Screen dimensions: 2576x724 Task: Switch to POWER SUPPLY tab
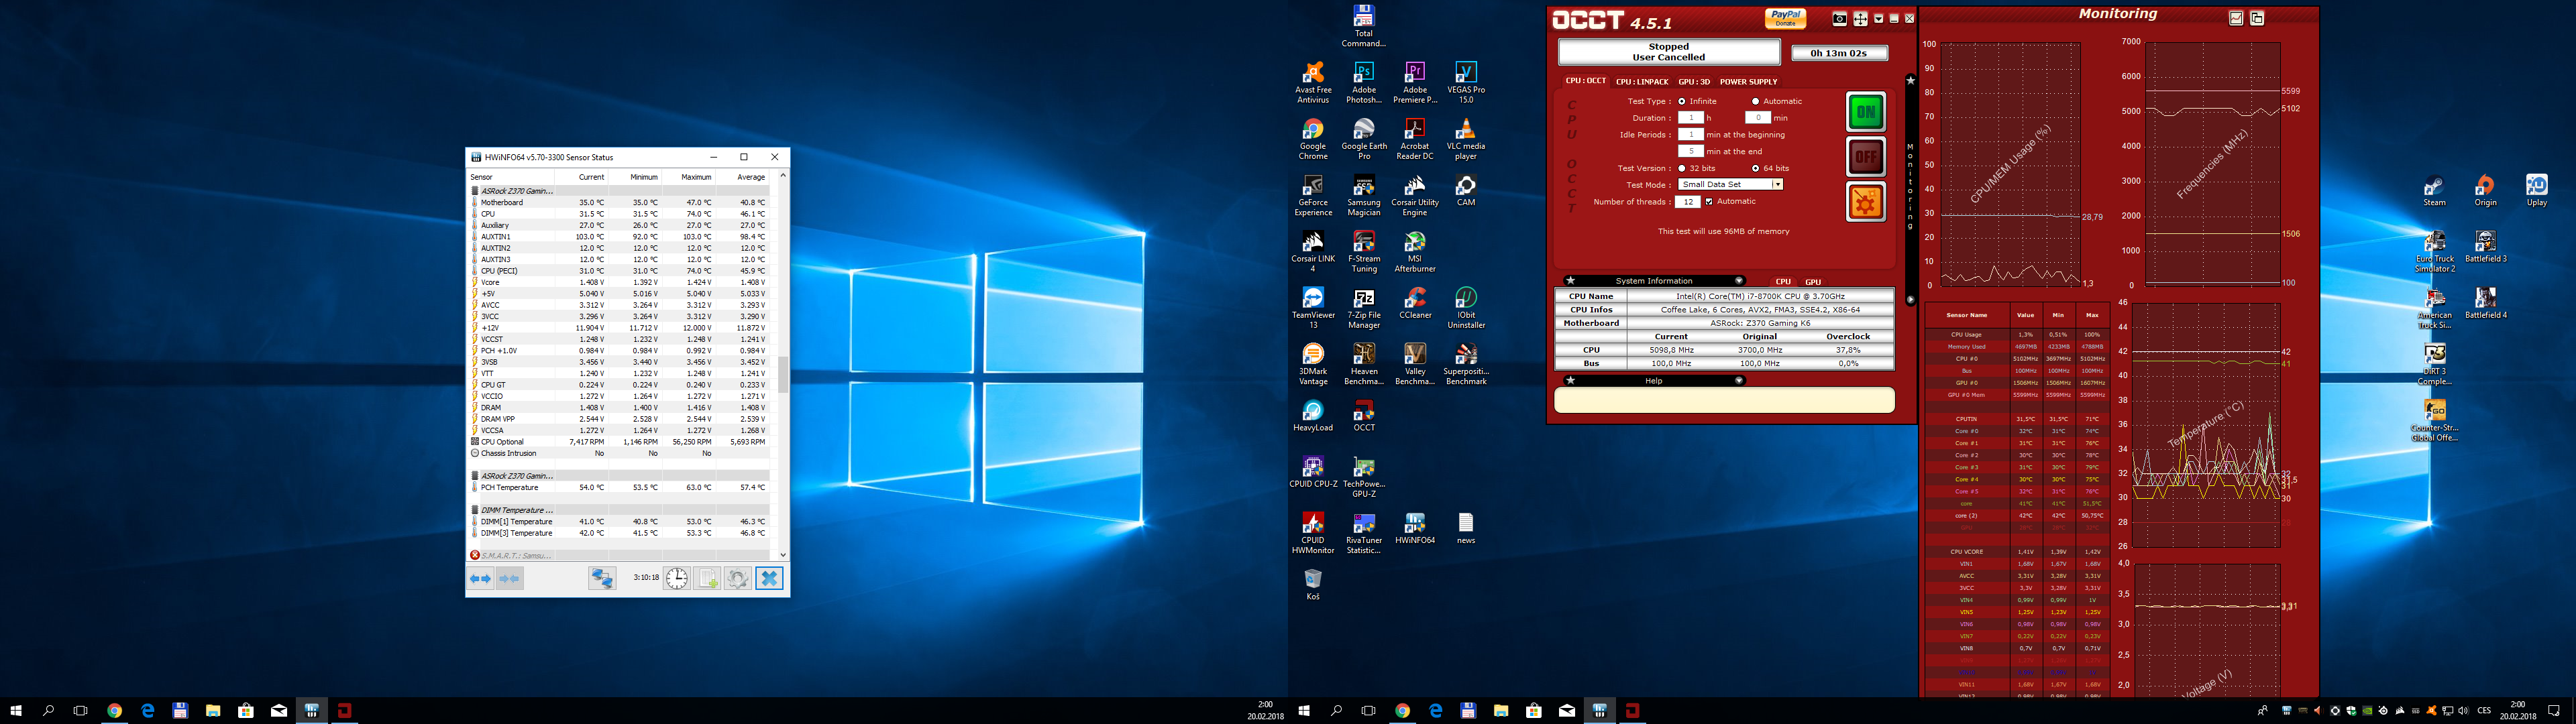pos(1748,82)
